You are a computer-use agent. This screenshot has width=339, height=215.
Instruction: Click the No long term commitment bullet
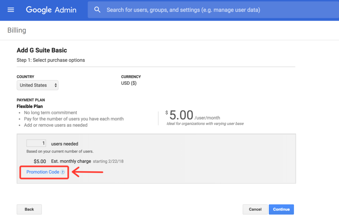pyautogui.click(x=50, y=113)
